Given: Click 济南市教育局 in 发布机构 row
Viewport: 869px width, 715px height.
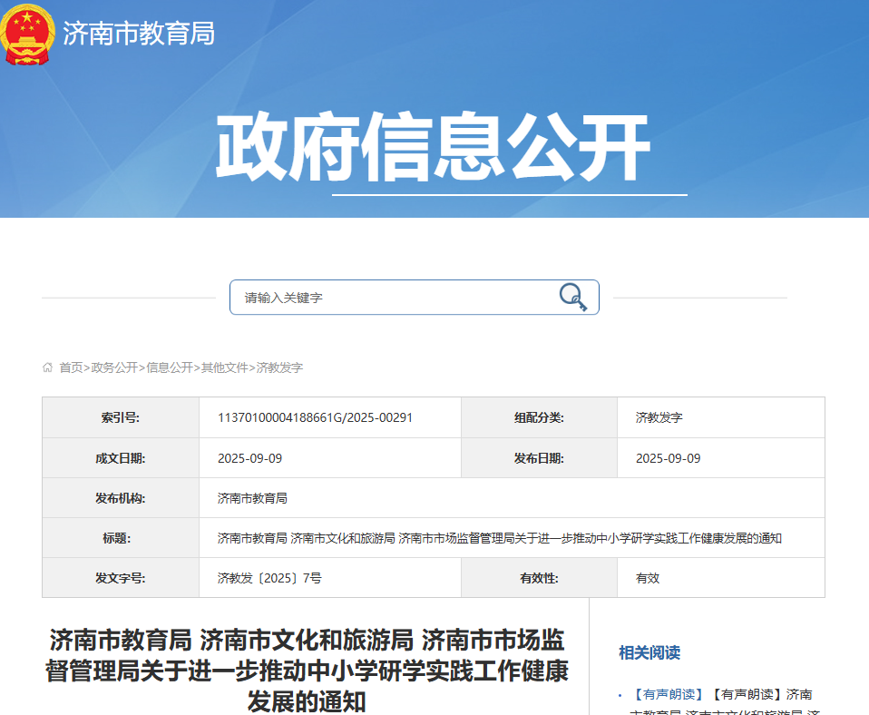Looking at the screenshot, I should point(252,498).
